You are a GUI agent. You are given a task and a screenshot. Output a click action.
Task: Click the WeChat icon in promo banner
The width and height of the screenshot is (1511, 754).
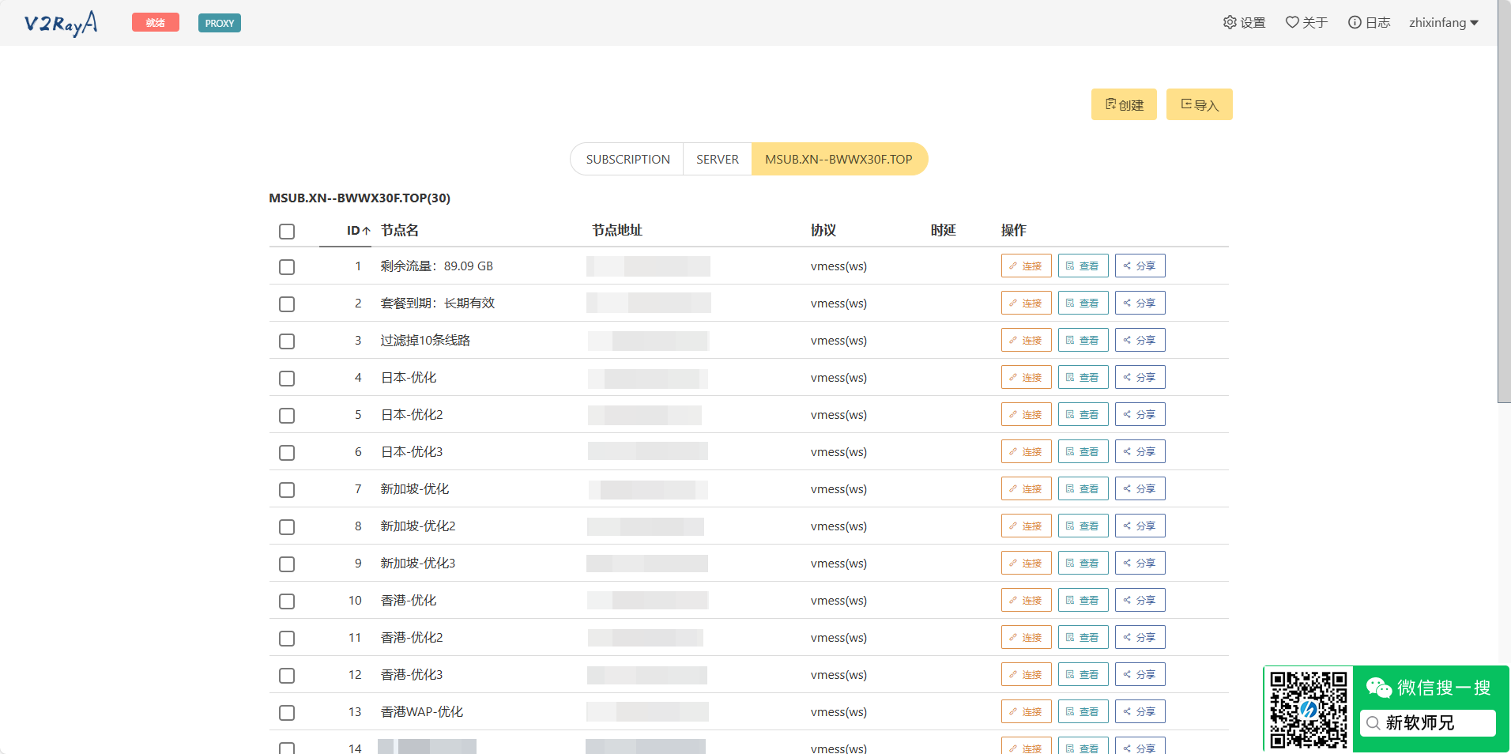point(1378,688)
